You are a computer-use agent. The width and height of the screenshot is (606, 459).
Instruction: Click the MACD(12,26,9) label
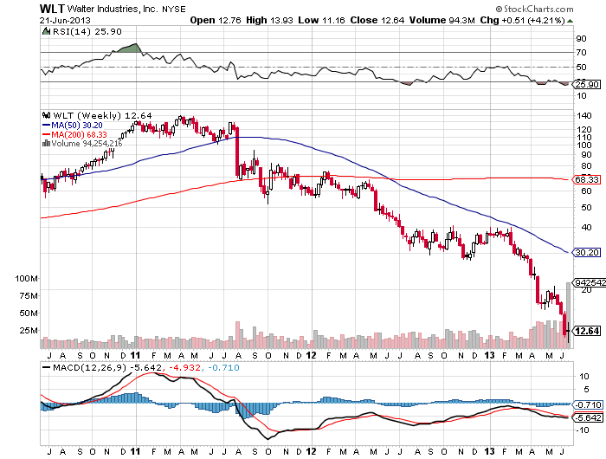click(90, 367)
